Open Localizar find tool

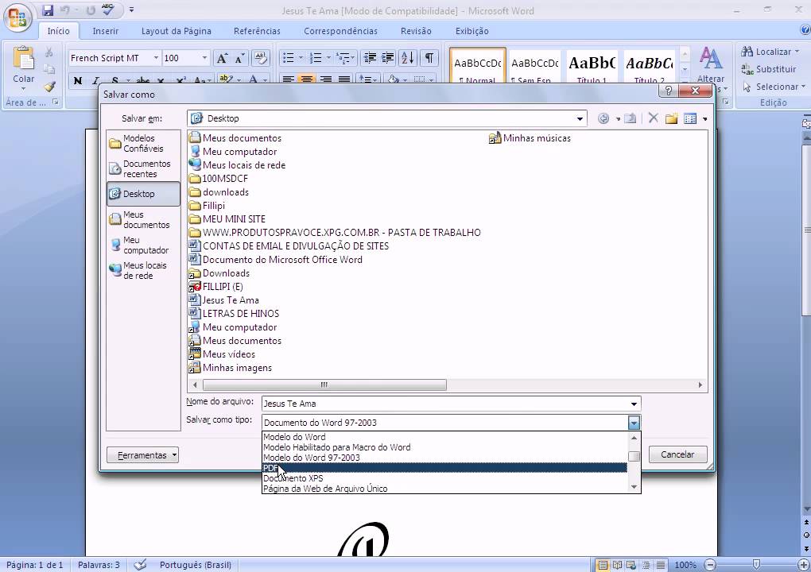point(769,52)
